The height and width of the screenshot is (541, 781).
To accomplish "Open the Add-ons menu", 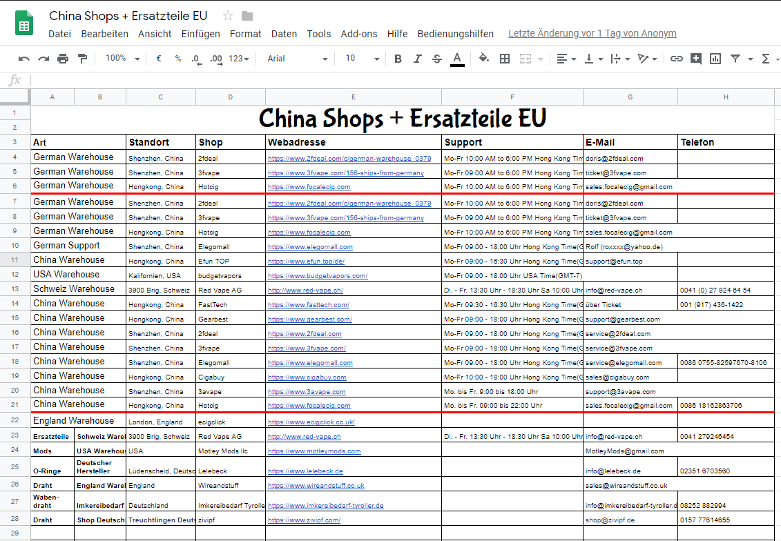I will tap(359, 34).
